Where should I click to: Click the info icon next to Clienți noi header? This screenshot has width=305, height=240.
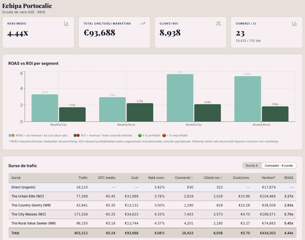pos(221,178)
